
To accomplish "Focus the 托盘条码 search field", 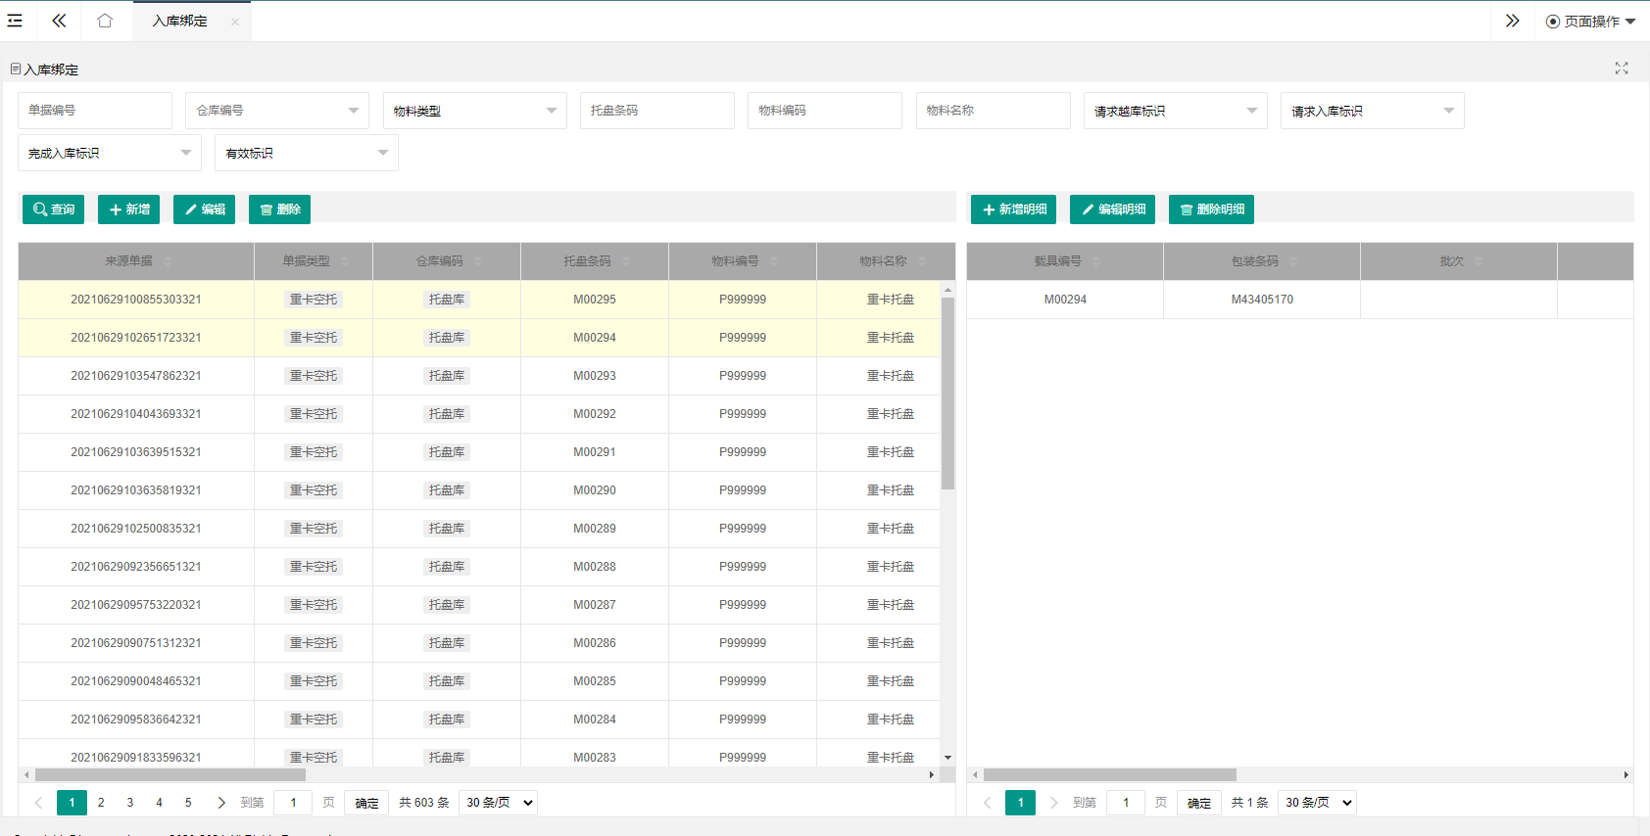I will (657, 111).
